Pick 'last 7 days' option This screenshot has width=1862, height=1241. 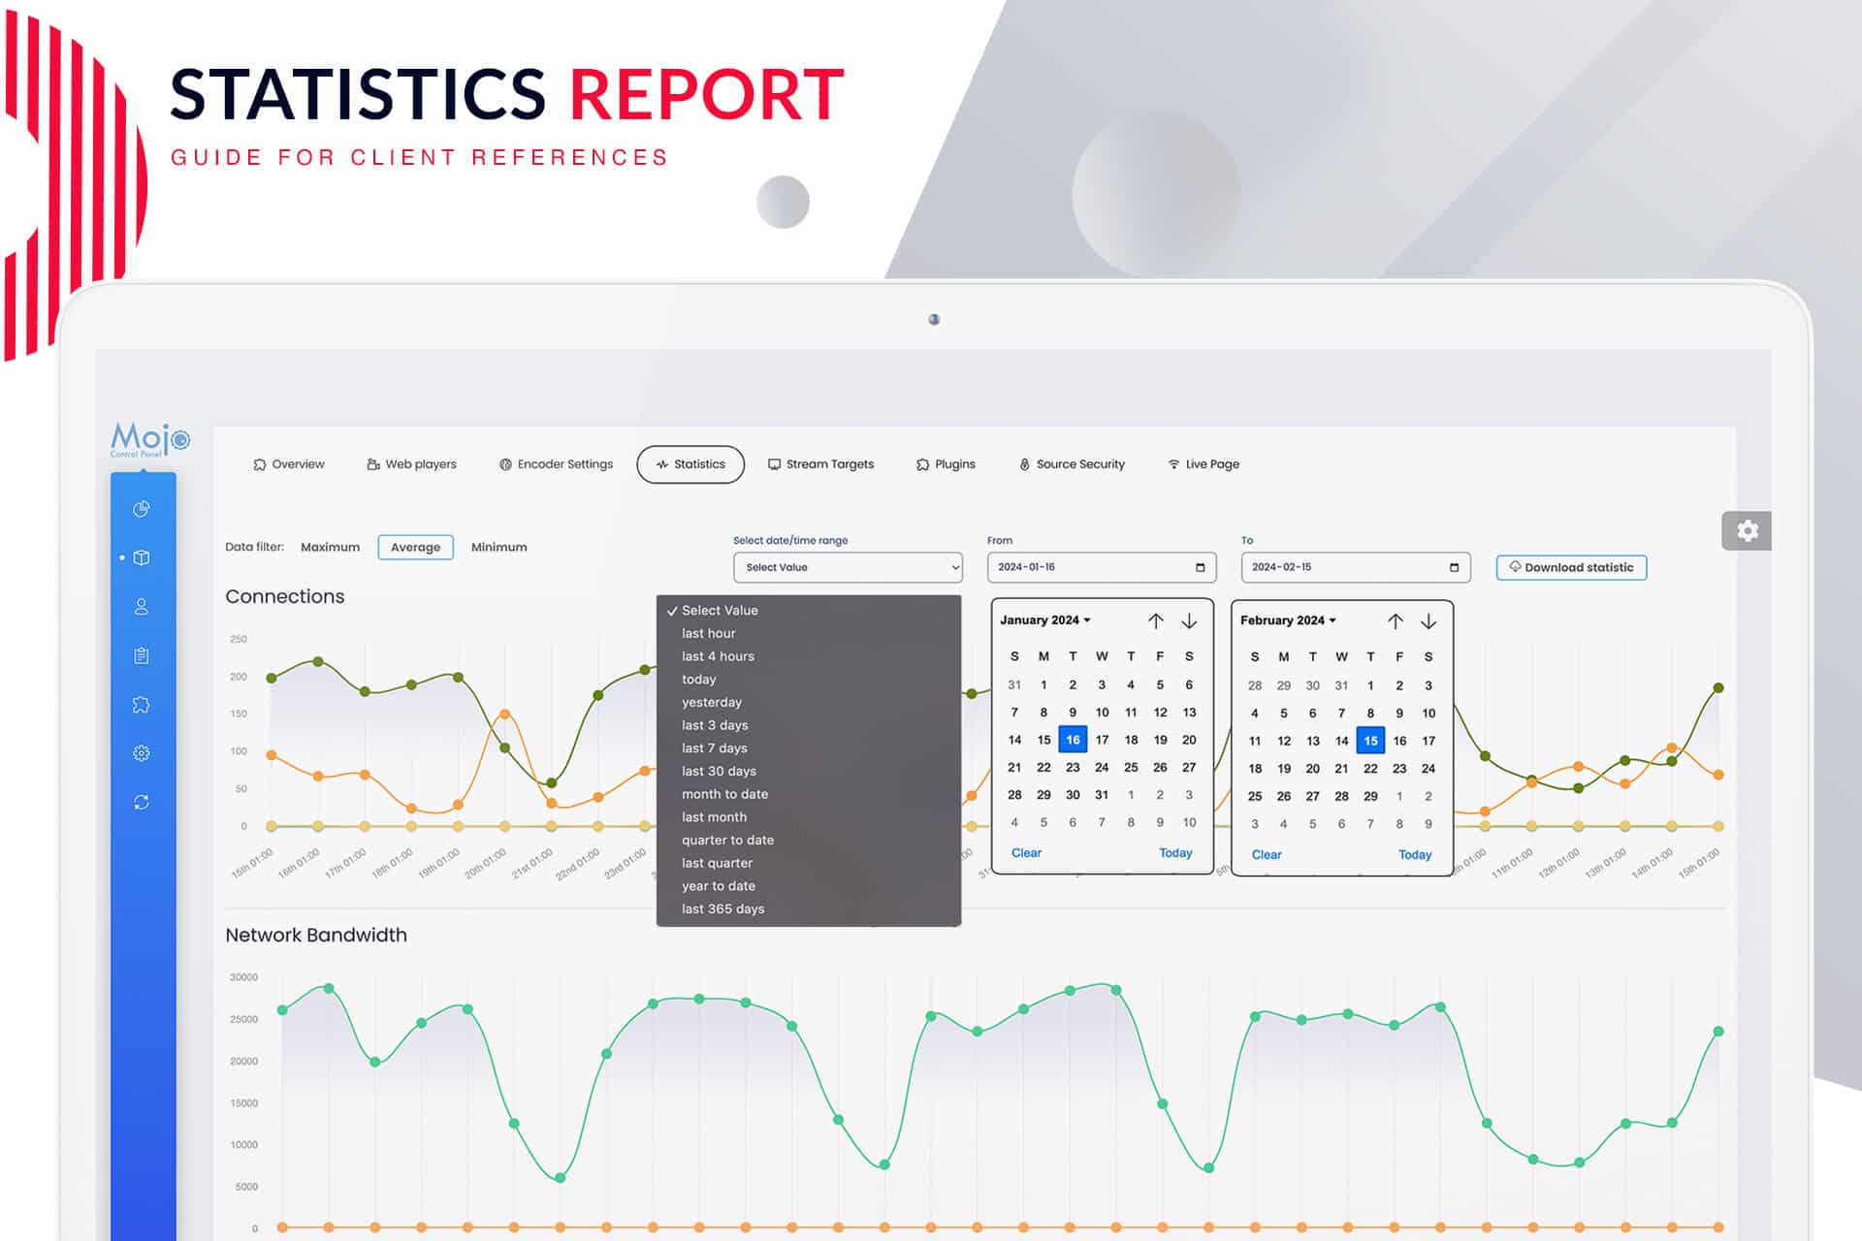(808, 748)
